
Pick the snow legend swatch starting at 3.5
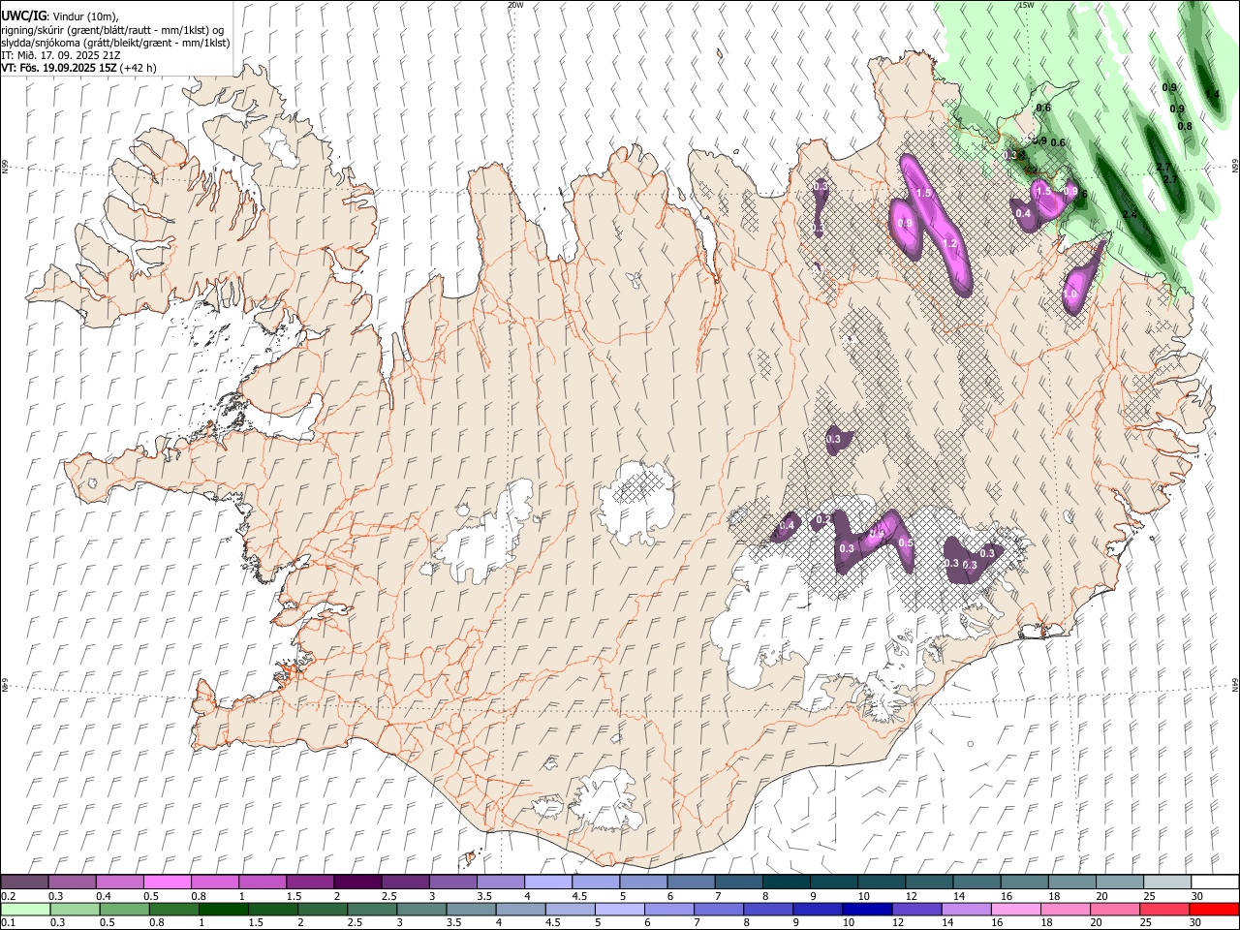tap(500, 882)
